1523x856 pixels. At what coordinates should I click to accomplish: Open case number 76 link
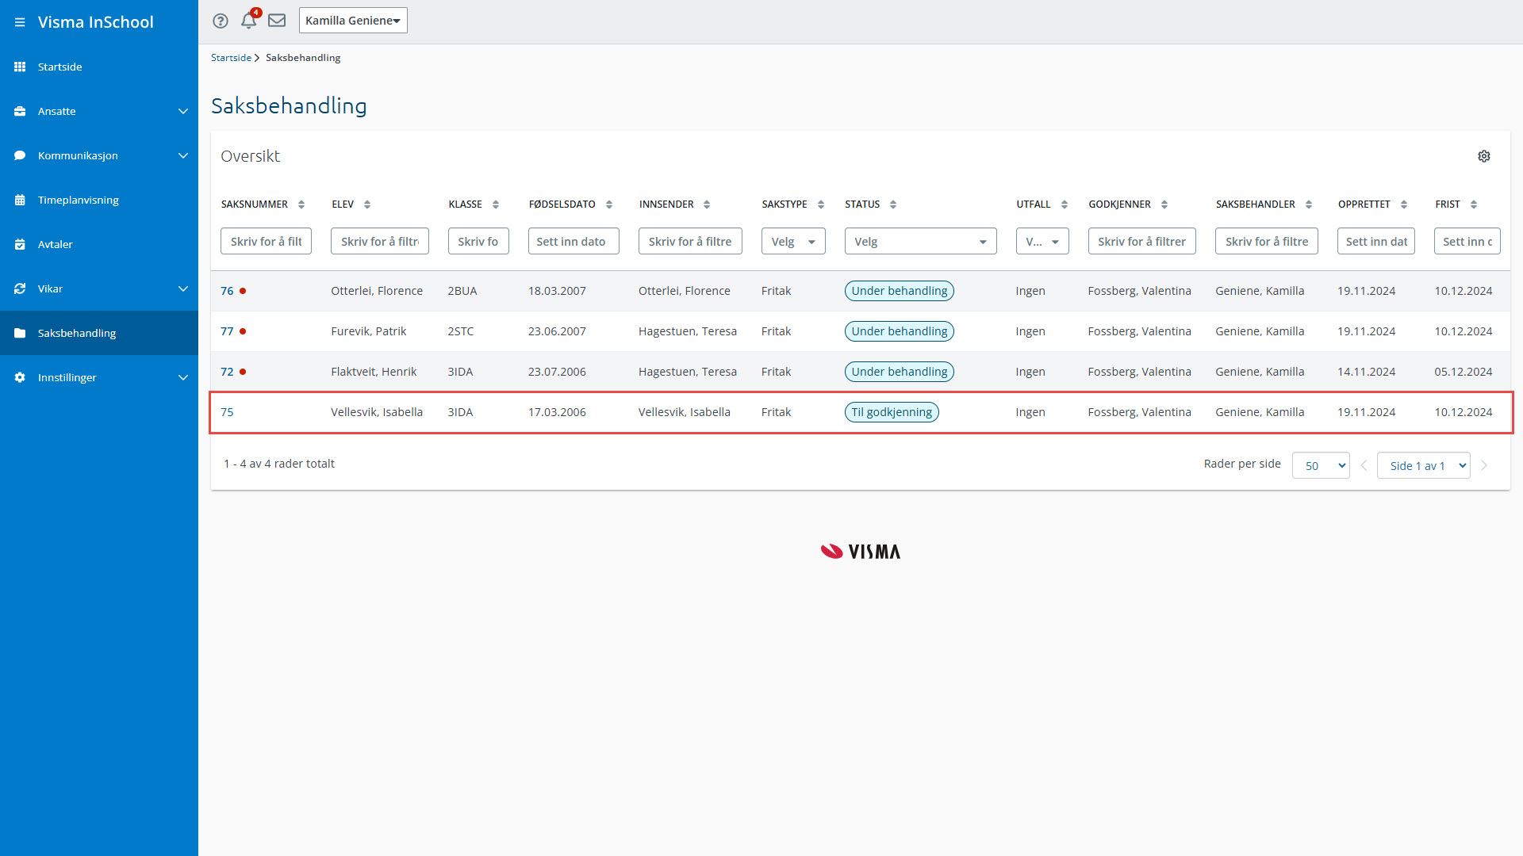pyautogui.click(x=227, y=291)
